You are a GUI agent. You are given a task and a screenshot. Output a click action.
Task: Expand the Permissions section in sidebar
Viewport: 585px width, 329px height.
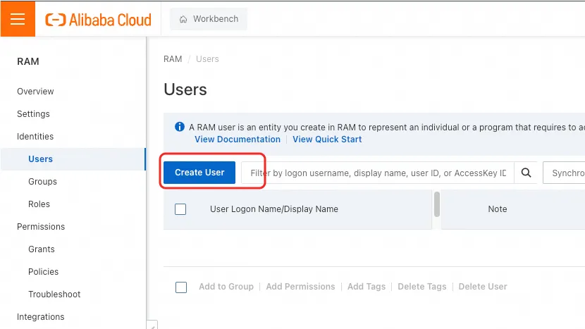pos(41,227)
